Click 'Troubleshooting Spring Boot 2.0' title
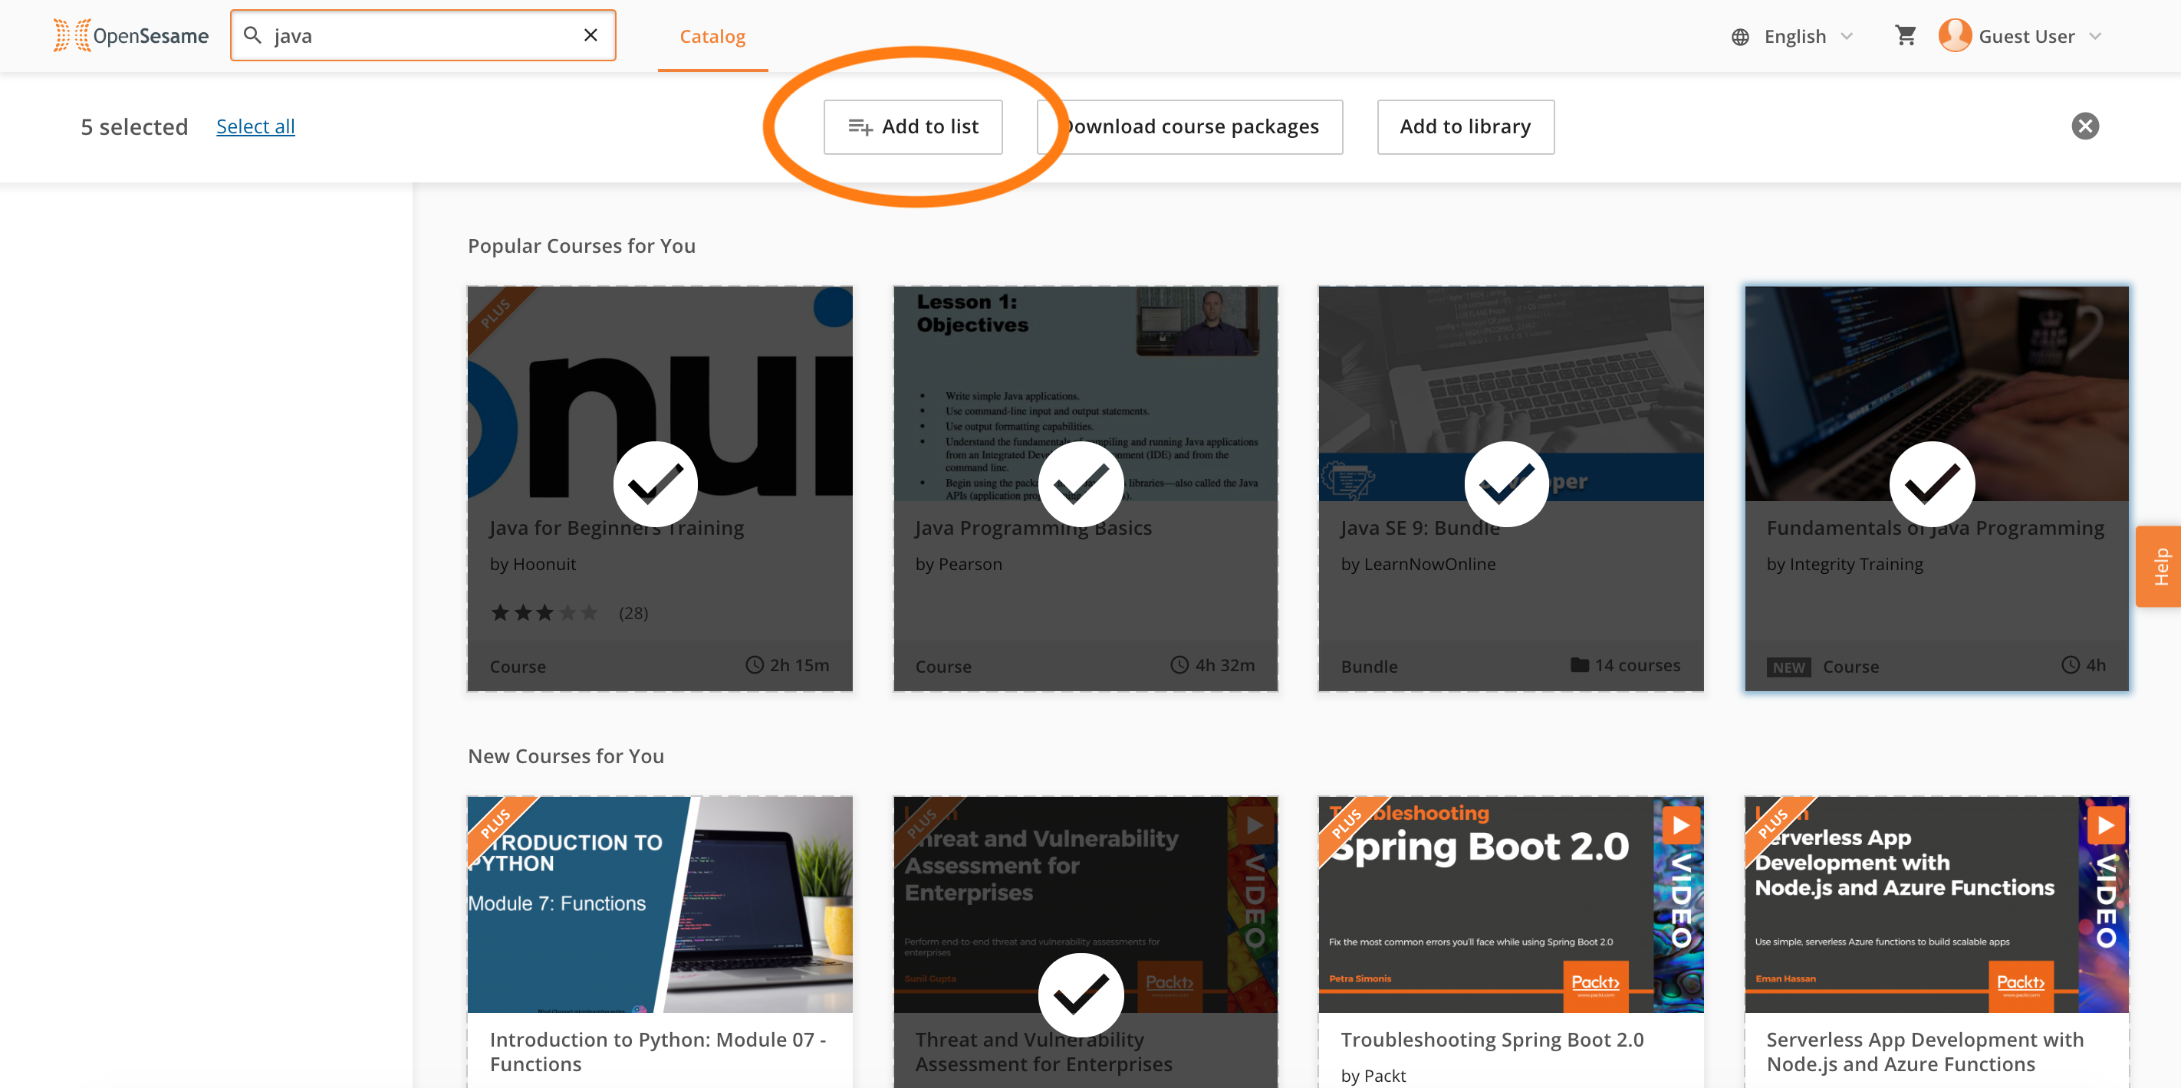Viewport: 2181px width, 1088px height. [x=1492, y=1040]
